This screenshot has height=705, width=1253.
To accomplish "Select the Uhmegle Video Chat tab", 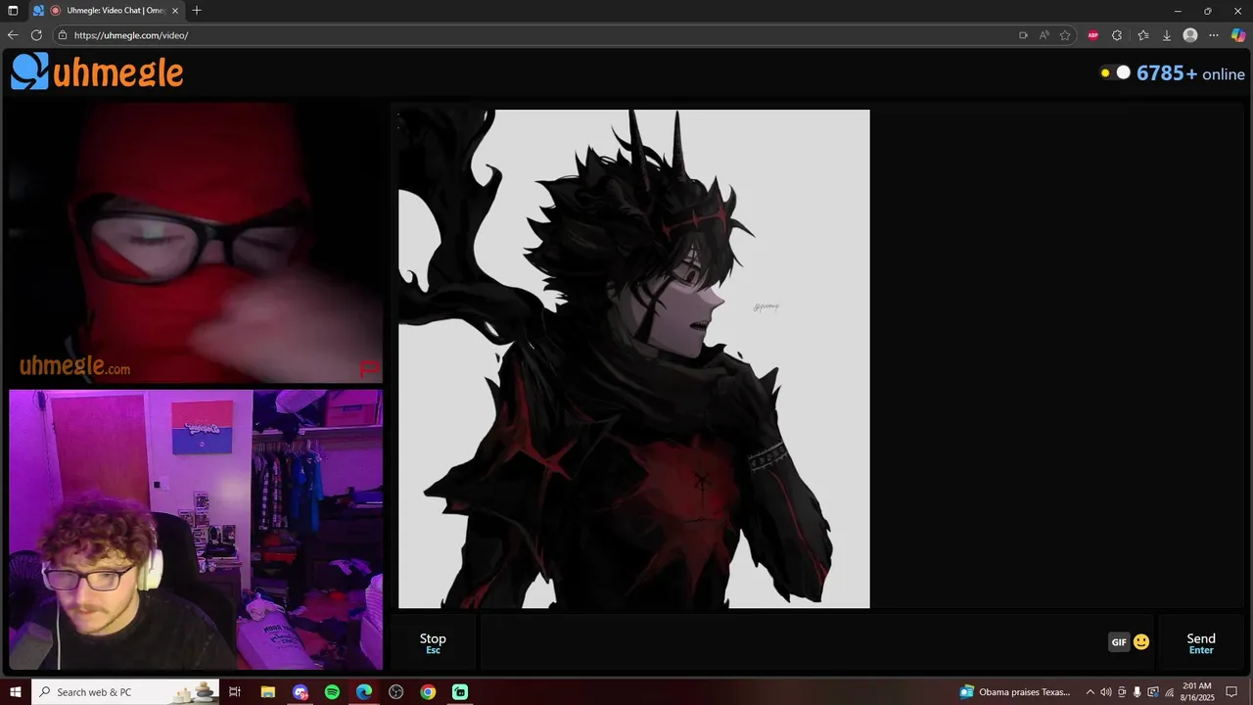I will [x=107, y=11].
